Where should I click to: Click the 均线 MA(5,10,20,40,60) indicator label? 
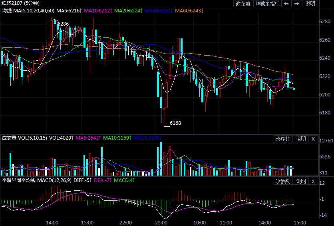[28, 10]
